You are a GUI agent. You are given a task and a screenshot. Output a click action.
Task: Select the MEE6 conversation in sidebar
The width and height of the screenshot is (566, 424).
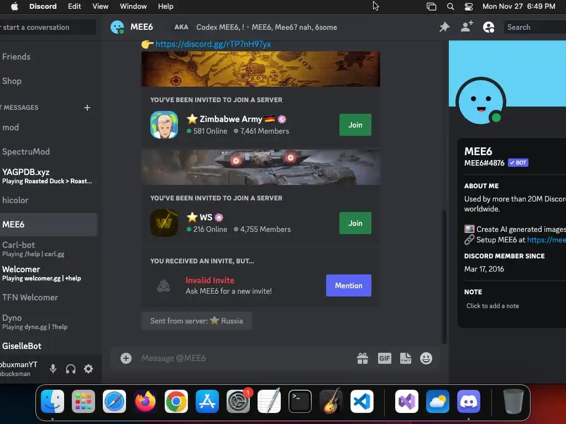49,225
